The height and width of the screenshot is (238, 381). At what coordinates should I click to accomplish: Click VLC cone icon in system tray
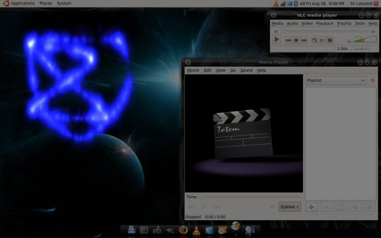pos(276,3)
